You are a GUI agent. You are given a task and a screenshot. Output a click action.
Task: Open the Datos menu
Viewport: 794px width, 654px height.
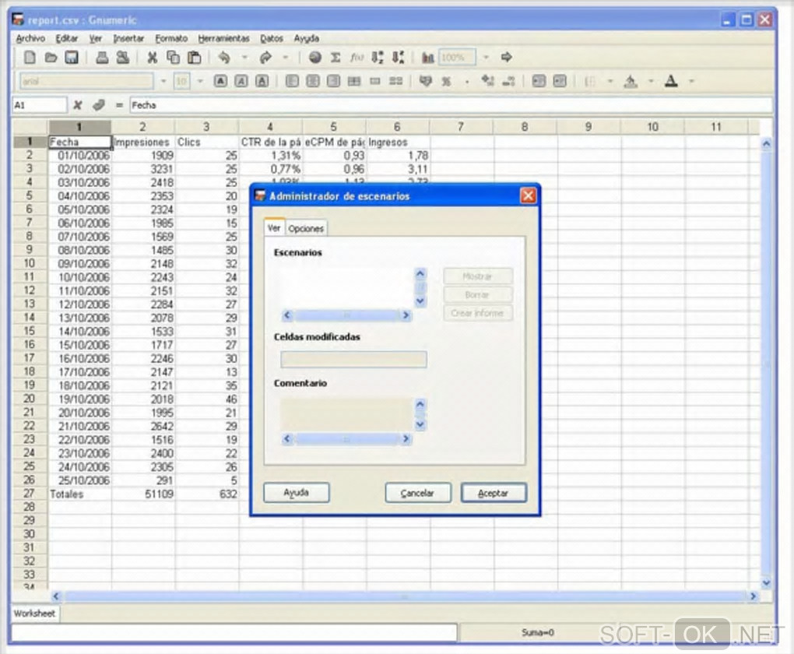(x=272, y=38)
